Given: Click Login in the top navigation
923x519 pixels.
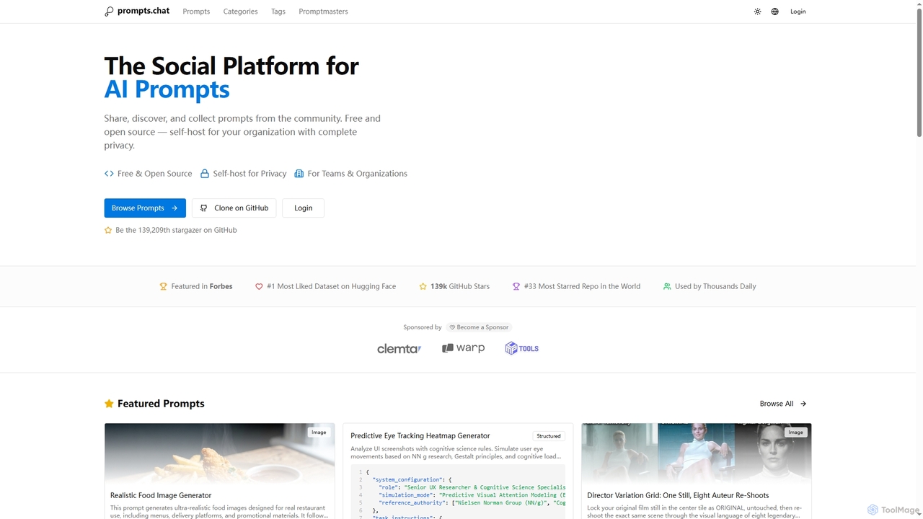Looking at the screenshot, I should click(x=798, y=12).
